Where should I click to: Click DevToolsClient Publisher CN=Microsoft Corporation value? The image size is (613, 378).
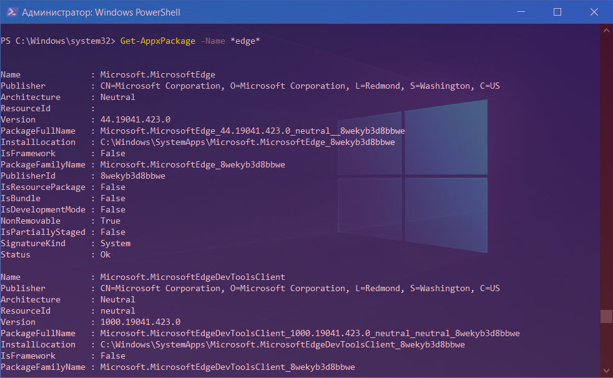pyautogui.click(x=300, y=289)
